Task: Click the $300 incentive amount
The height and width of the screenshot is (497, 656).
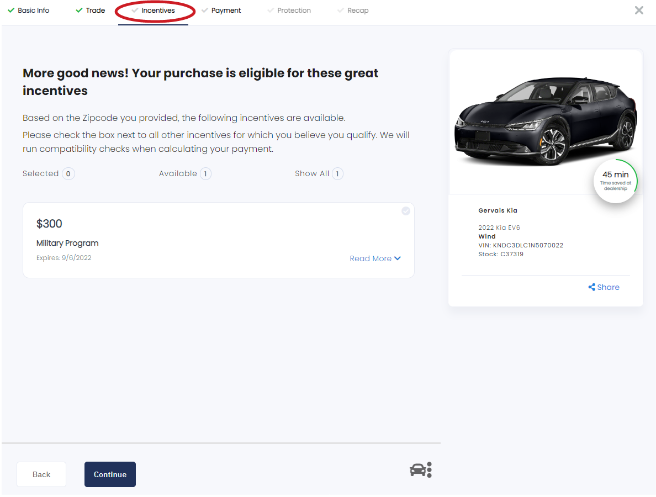Action: pos(49,224)
